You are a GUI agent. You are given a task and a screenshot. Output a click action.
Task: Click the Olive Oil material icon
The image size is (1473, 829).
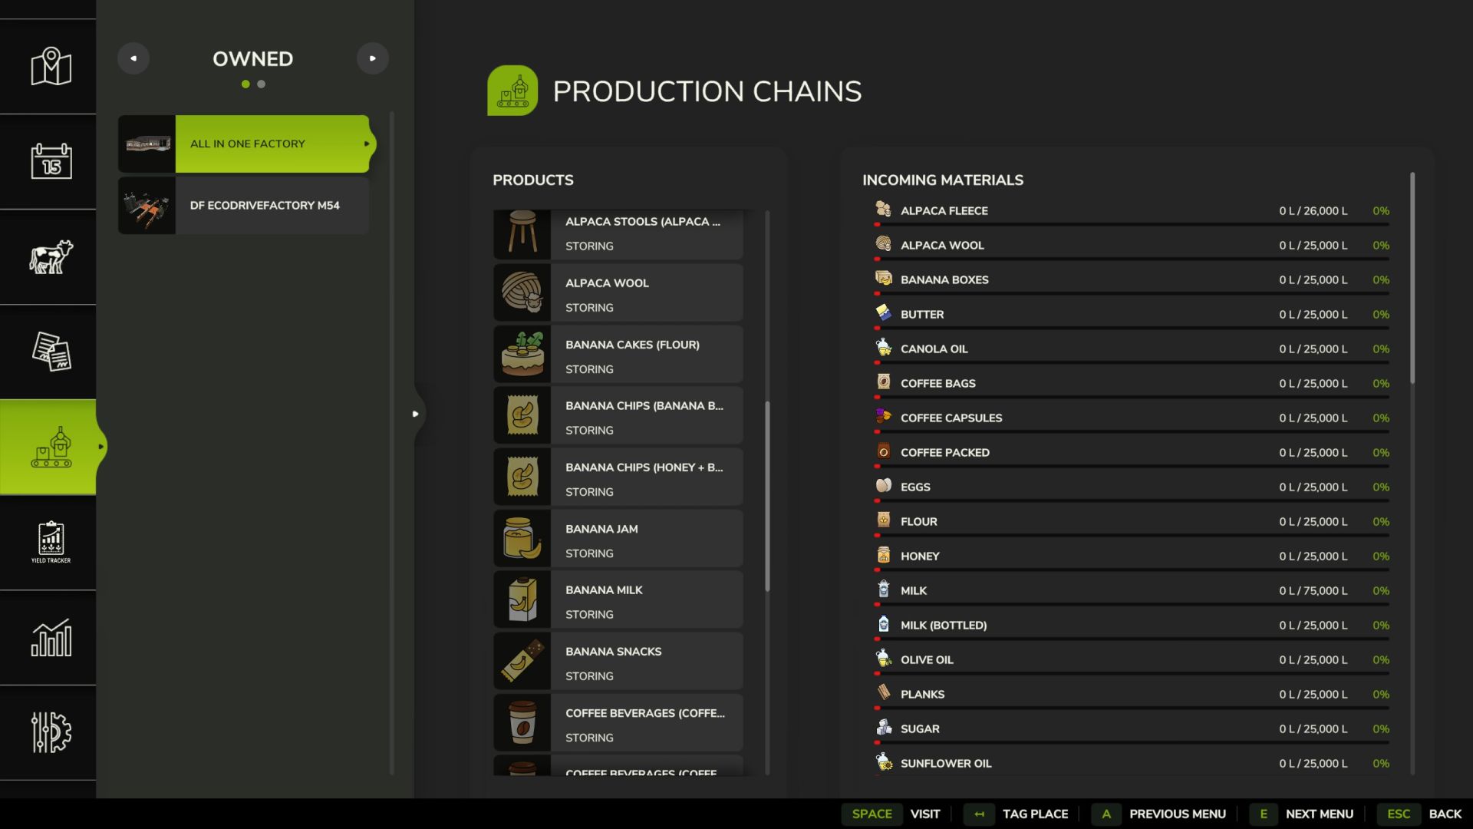click(883, 659)
